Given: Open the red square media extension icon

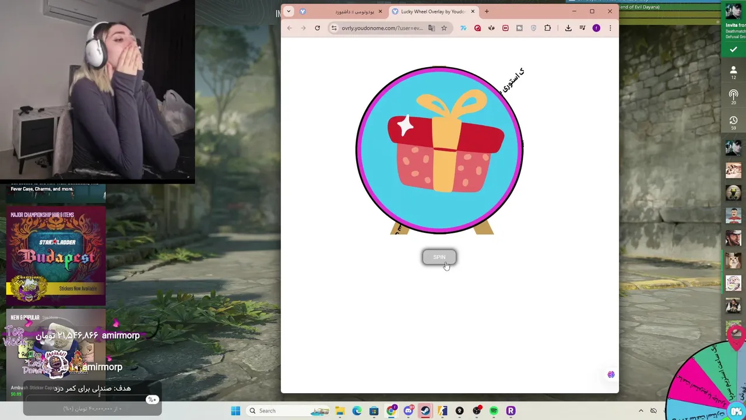Looking at the screenshot, I should 505,28.
